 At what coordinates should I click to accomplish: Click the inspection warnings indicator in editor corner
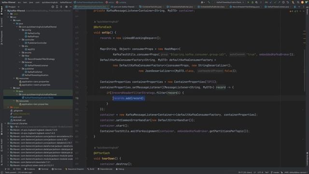[x=294, y=11]
